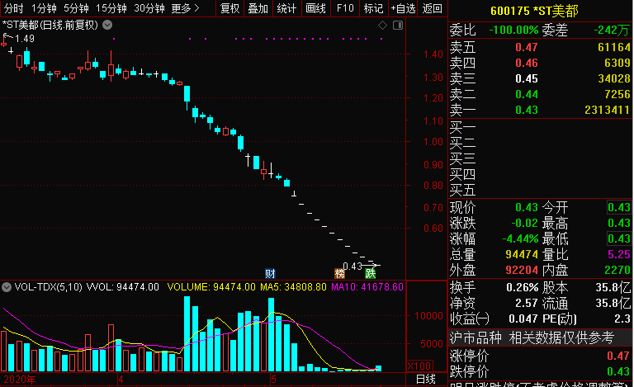Open the VOL-TDX indicator settings circle
Screen dimensions: 634x387
(7, 287)
